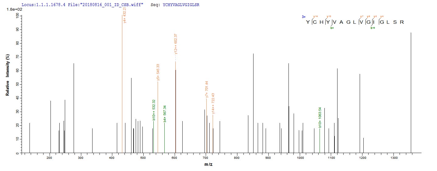Viewport: 437px width, 171px height.
Task: Select the green b10++ 532.32 label
Action: click(154, 110)
